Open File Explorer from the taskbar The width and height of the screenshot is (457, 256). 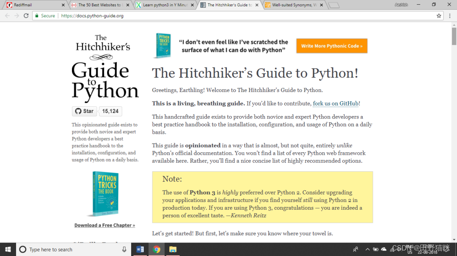[173, 249]
